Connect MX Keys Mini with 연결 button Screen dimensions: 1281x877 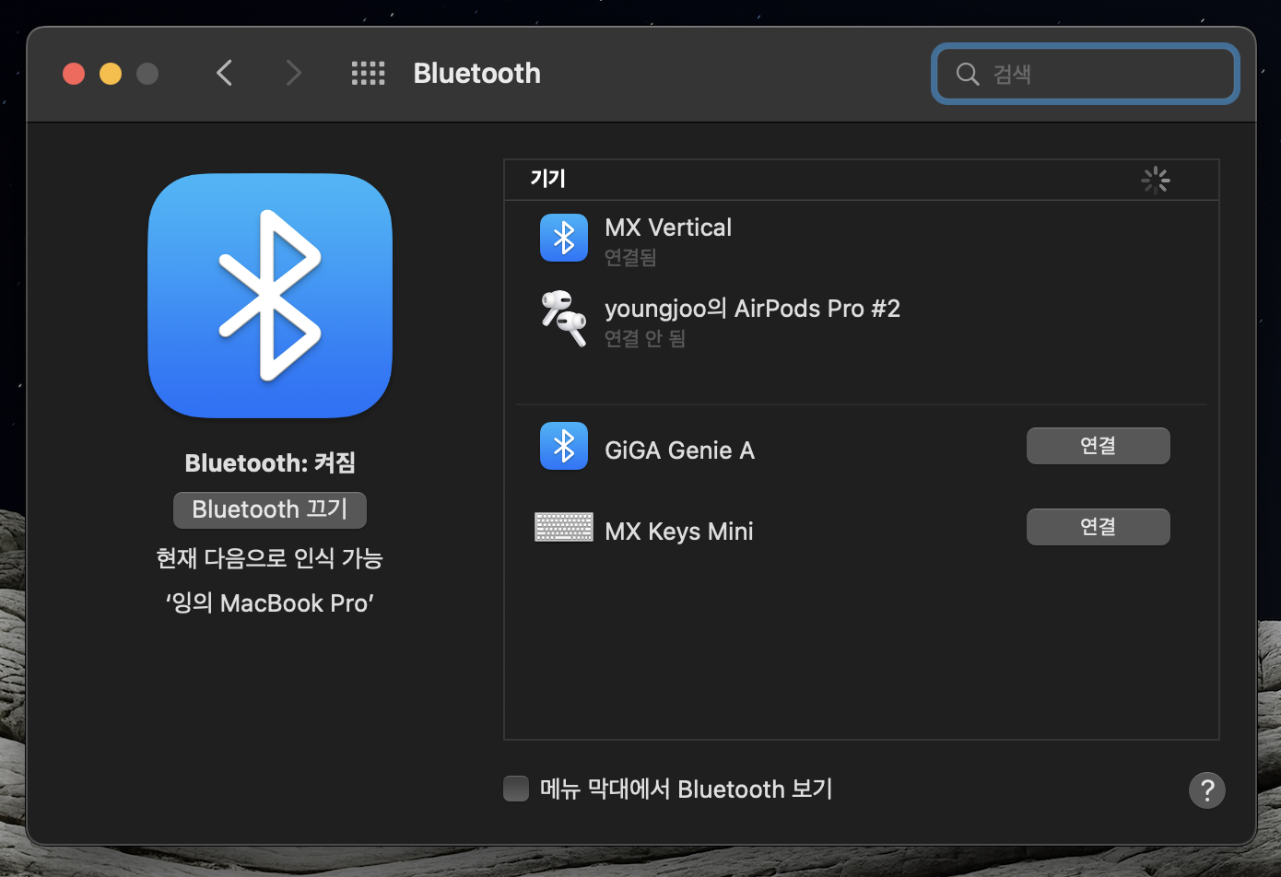1099,527
